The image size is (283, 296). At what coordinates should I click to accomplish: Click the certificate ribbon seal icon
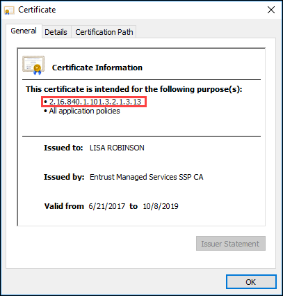(x=33, y=65)
